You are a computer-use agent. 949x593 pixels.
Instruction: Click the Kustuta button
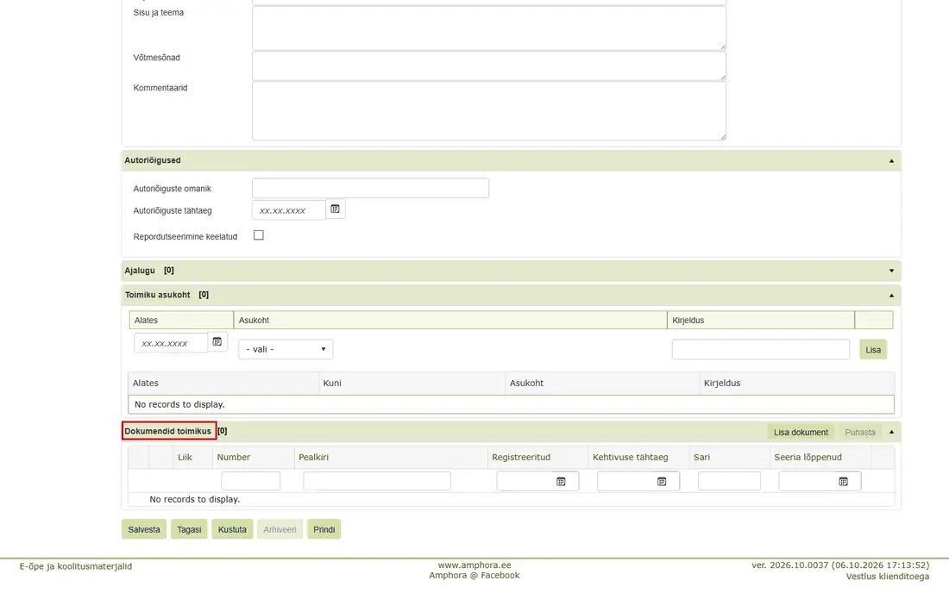(232, 529)
